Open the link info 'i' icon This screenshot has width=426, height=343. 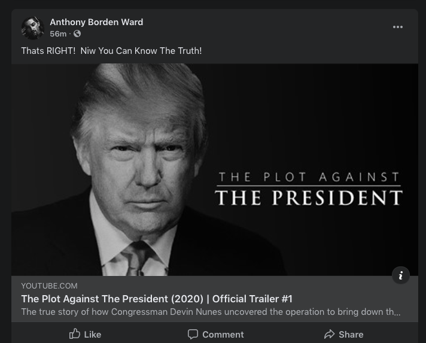pos(401,275)
